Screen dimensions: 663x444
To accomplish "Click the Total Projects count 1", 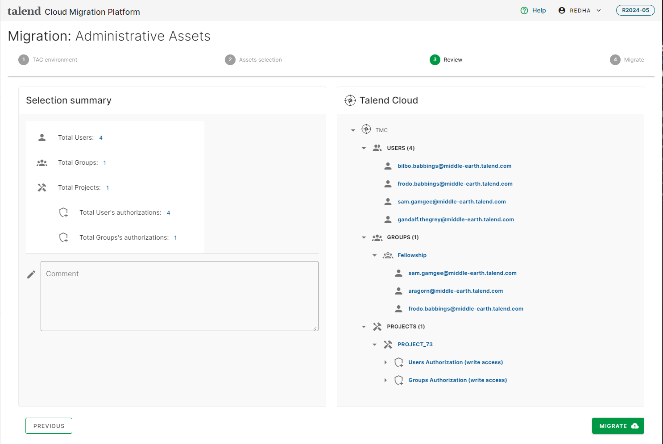I will (x=108, y=188).
